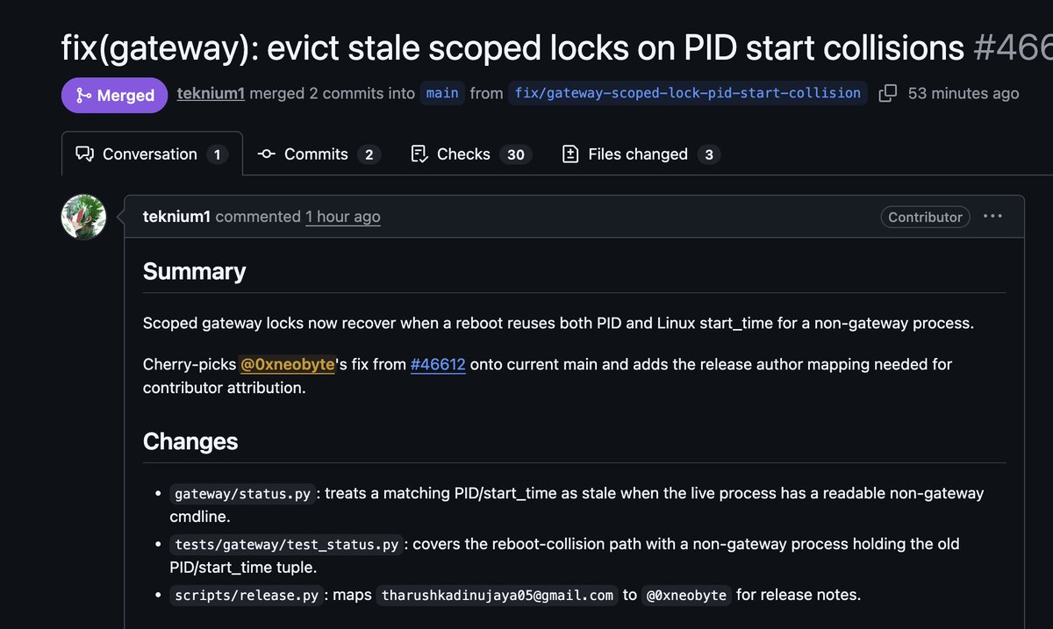
Task: Open the three-dot comment options menu
Action: (992, 217)
